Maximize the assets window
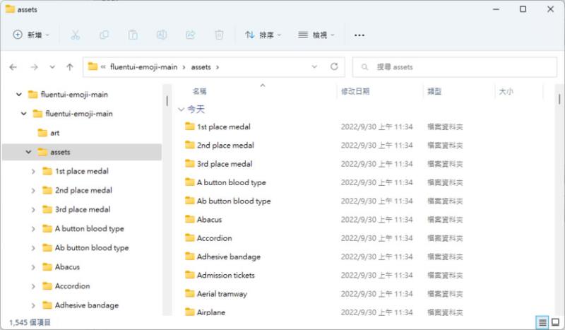The height and width of the screenshot is (330, 565). (x=523, y=9)
